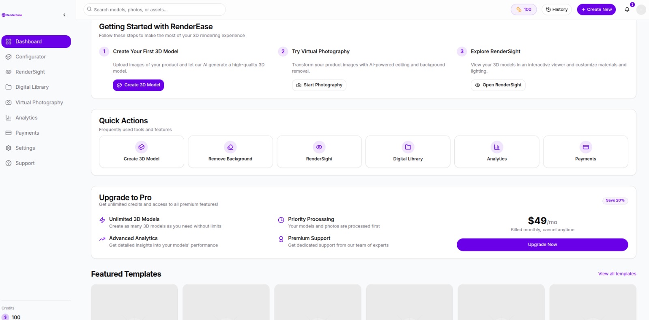Click the 100 credits badge in header
The width and height of the screenshot is (649, 320).
(x=524, y=9)
